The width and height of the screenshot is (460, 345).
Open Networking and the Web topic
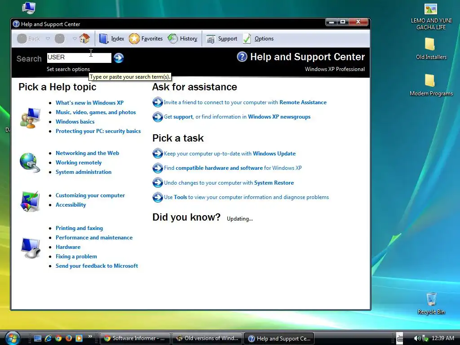(88, 153)
